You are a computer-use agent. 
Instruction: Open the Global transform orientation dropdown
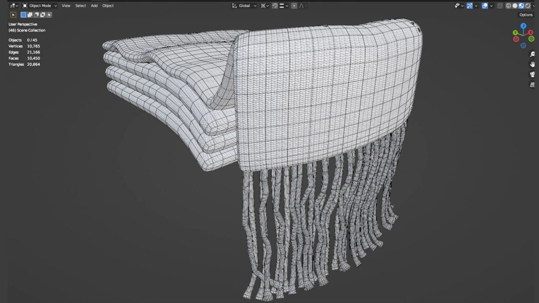(244, 6)
